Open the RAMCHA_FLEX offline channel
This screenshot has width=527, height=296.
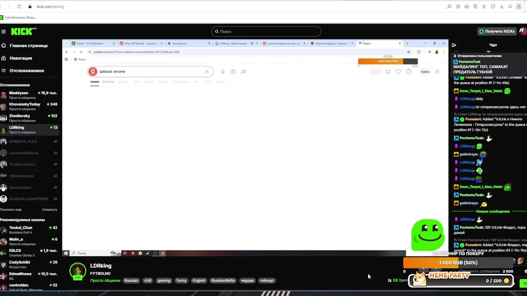(29, 141)
